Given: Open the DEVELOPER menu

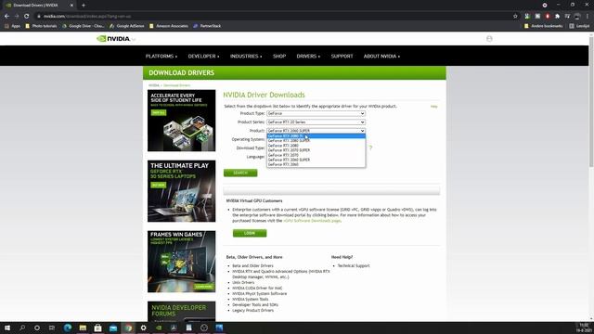Looking at the screenshot, I should (x=203, y=56).
